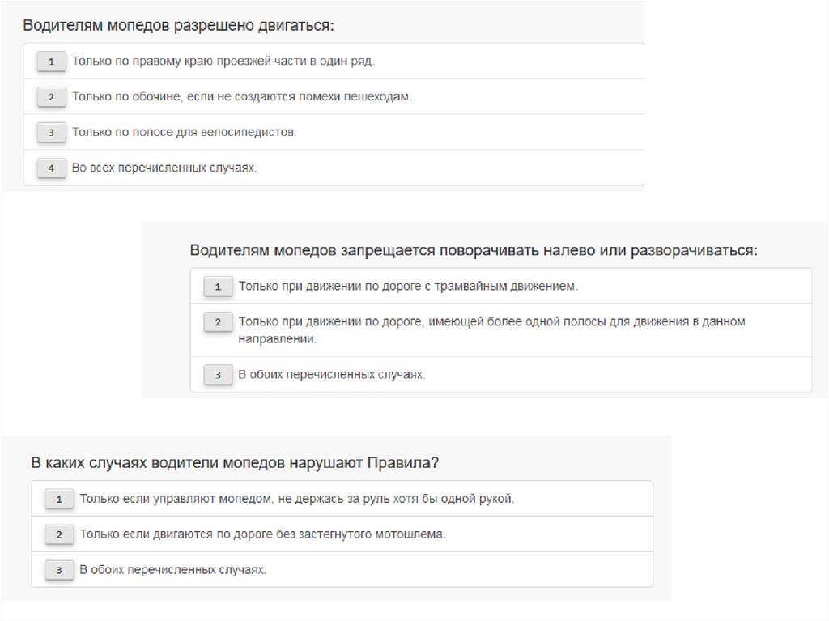The height and width of the screenshot is (621, 829).
Task: Click button 2 beside 'без застегнутого мотошлема' answer
Action: point(59,535)
